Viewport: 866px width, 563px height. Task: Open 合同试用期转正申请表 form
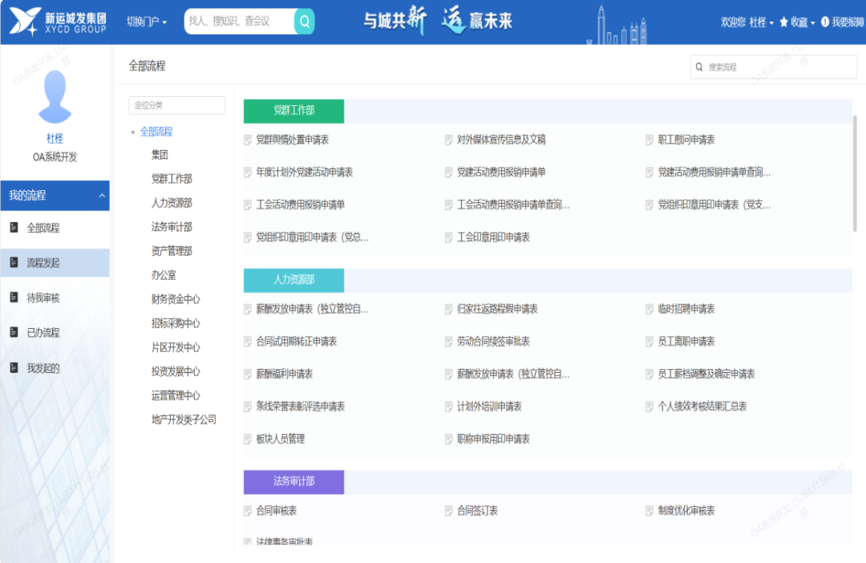click(296, 342)
